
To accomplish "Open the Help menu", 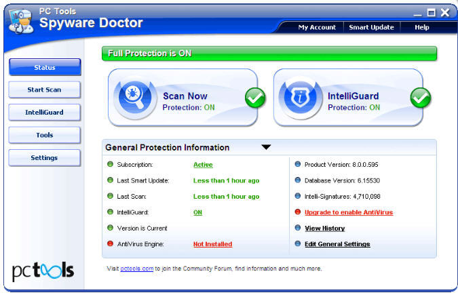I will (421, 27).
